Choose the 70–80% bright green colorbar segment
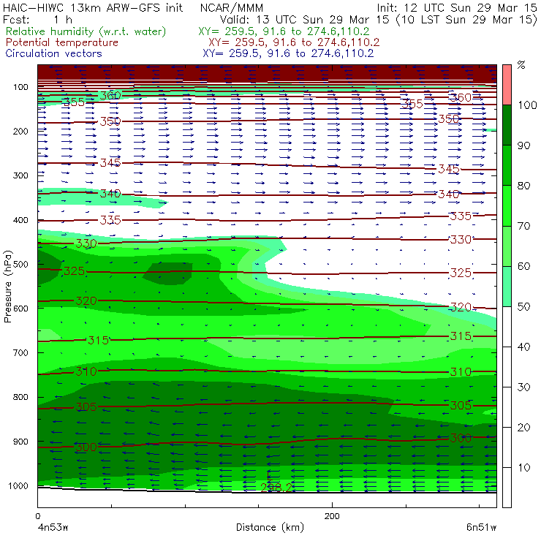This screenshot has width=541, height=541. click(507, 205)
